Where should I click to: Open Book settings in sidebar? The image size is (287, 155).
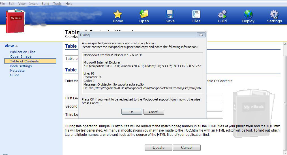click(x=21, y=66)
